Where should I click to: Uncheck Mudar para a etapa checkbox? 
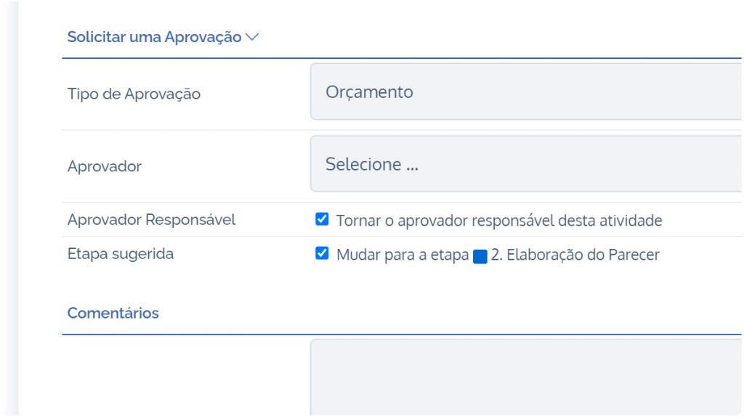click(x=322, y=253)
